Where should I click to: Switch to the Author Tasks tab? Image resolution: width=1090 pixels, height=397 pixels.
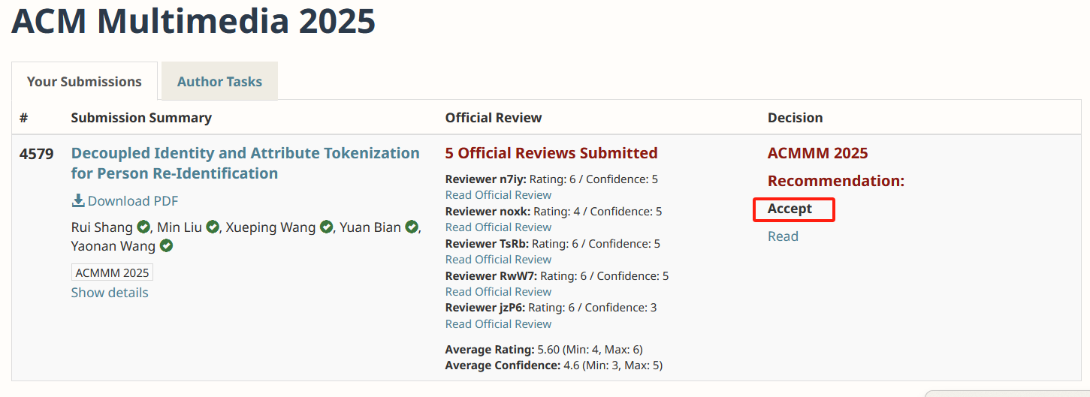click(x=219, y=82)
